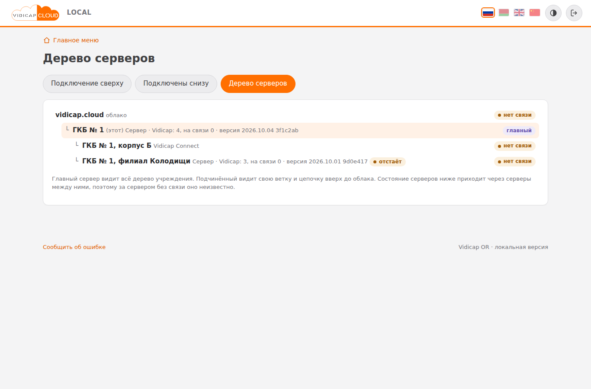The image size is (591, 389).
Task: Open the Главное меню breadcrumb link
Action: 76,40
